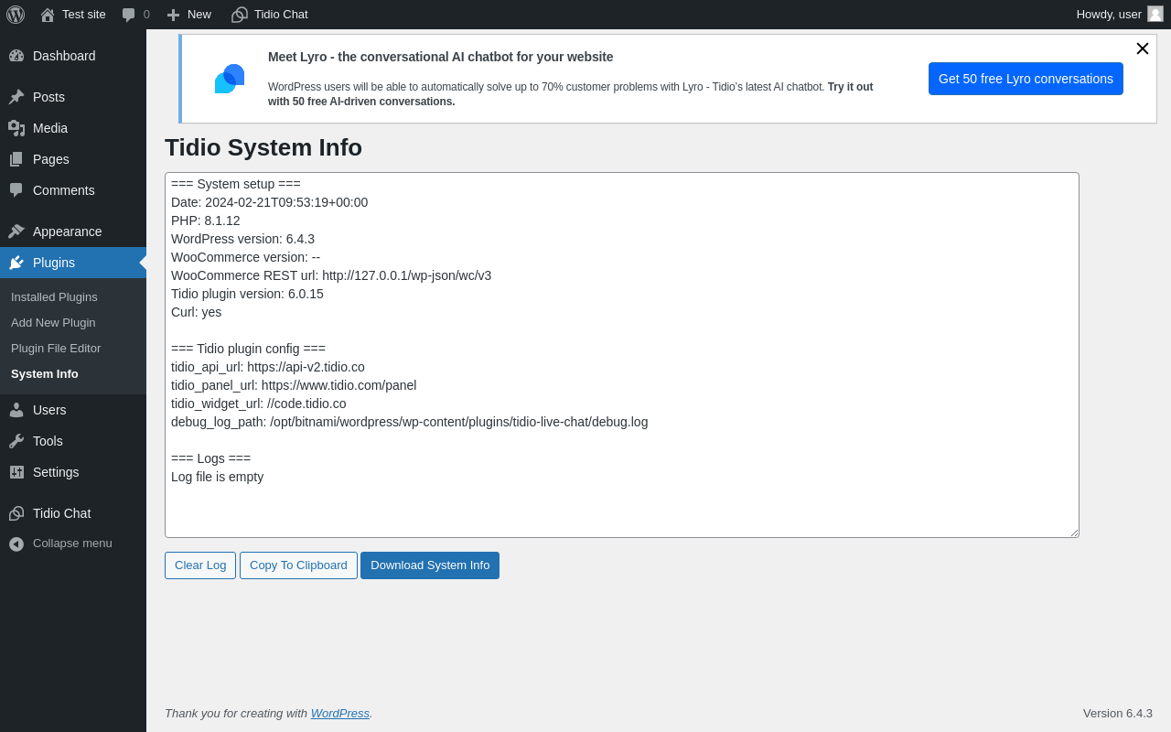Open Installed Plugins submenu item
Screen dimensions: 1171x732
click(54, 297)
